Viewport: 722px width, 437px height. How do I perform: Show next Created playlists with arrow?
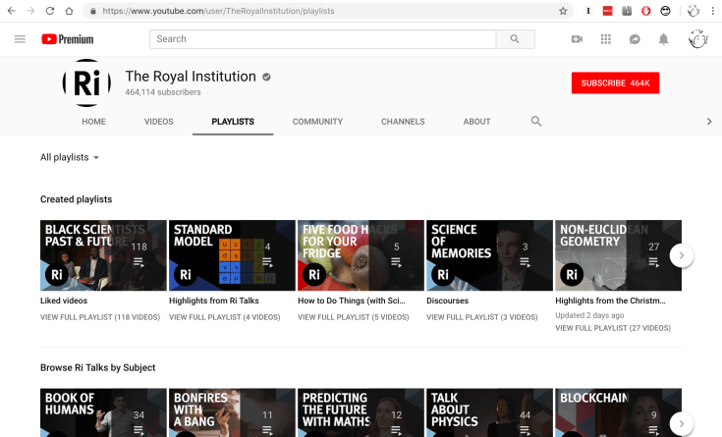(x=682, y=255)
